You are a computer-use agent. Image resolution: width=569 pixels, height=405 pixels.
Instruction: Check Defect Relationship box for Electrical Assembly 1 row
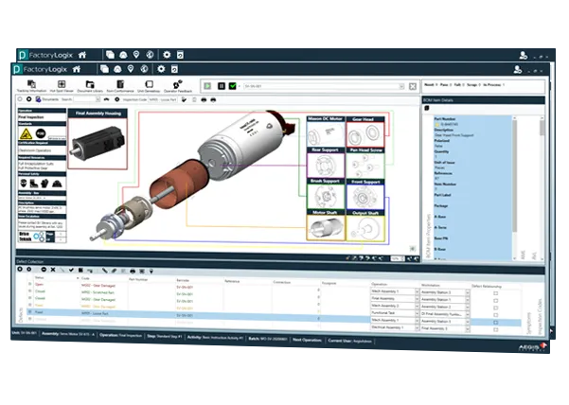click(496, 329)
